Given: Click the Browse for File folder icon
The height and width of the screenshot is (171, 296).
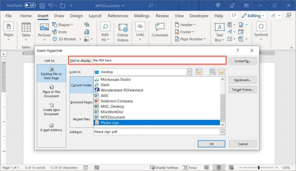Looking at the screenshot, I should coord(222,71).
